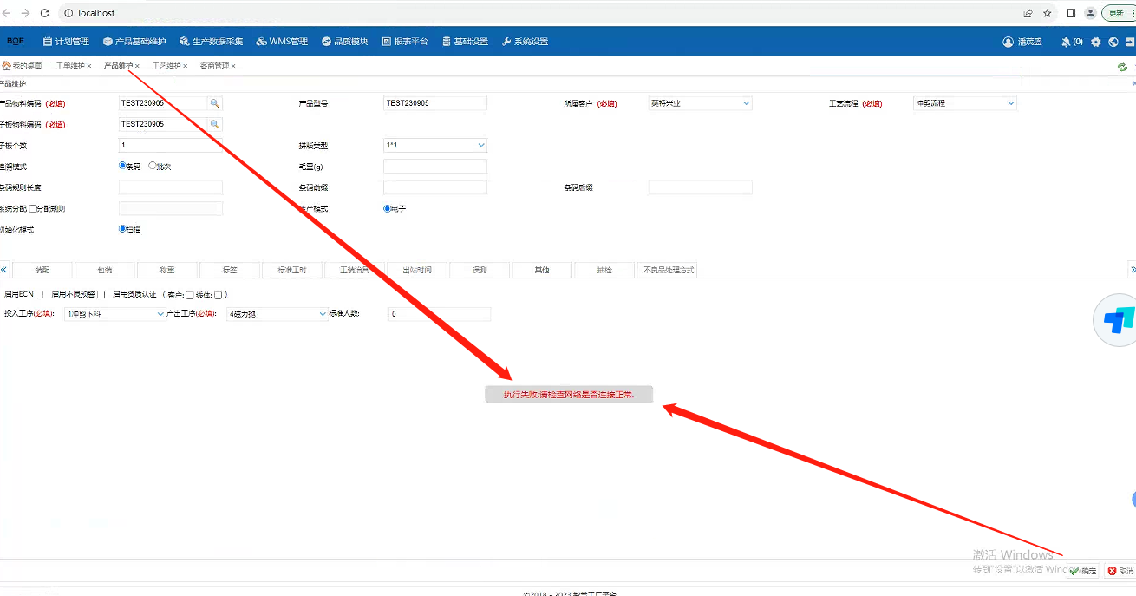Open the settings gear in the header
This screenshot has height=596, width=1136.
(1096, 42)
